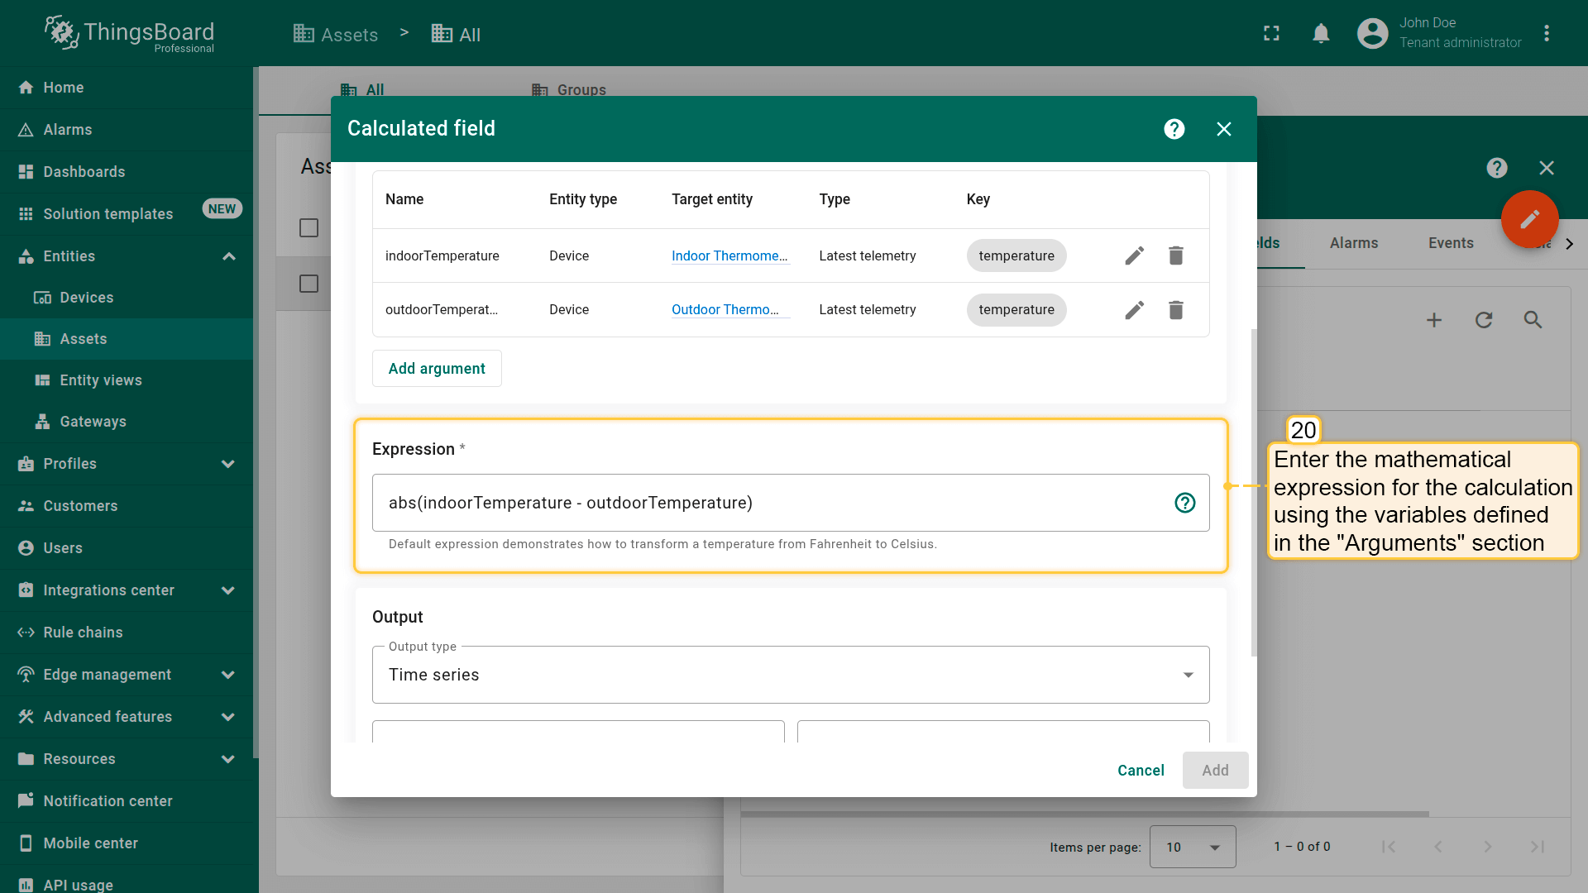Open the Indoor Thermometer entity link
This screenshot has height=893, width=1588.
click(x=729, y=255)
